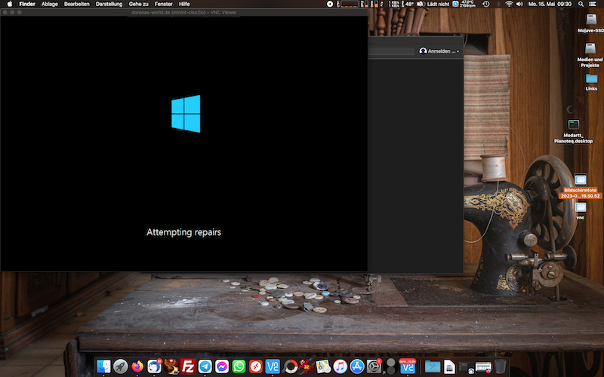Image resolution: width=604 pixels, height=377 pixels.
Task: Select the Mojave-SSD drive on desktop
Action: tap(590, 23)
